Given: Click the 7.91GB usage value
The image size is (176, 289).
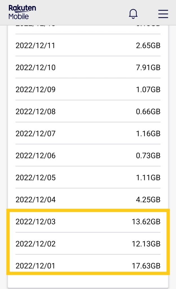Looking at the screenshot, I should pyautogui.click(x=148, y=67).
